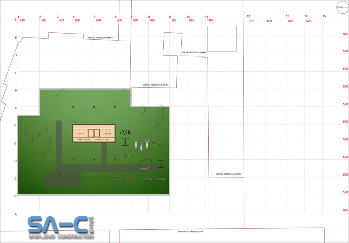Viewport: 349px width, 243px height.
Task: Click grid axis number 5
Action: pyautogui.click(x=95, y=17)
